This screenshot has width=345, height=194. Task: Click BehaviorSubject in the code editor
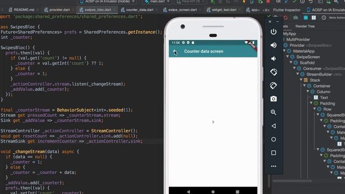click(75, 110)
